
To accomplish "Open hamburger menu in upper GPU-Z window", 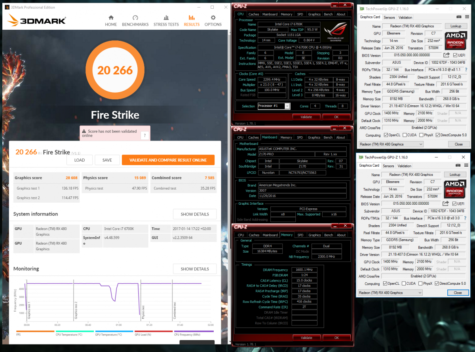I will coord(466,17).
